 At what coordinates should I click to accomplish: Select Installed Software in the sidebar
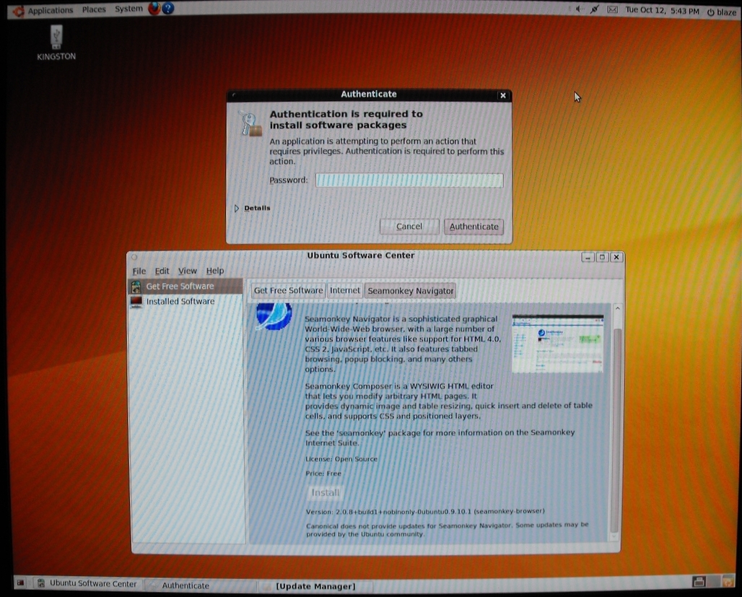[180, 302]
